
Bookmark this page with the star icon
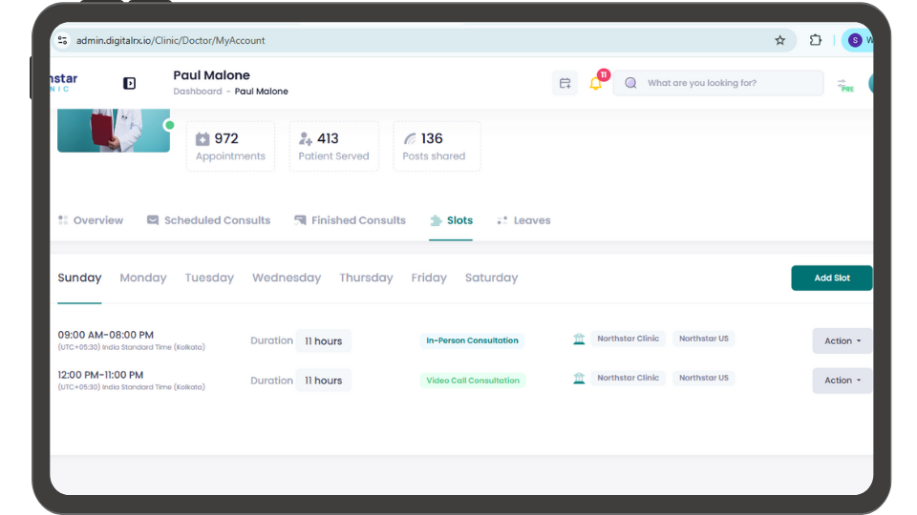(x=780, y=40)
